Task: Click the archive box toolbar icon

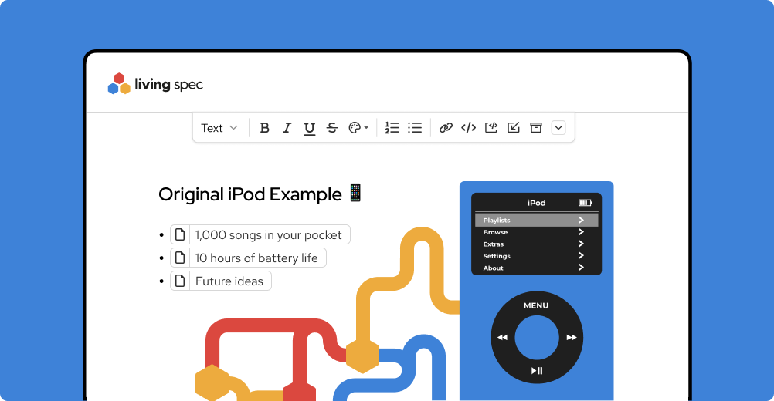Action: (535, 128)
